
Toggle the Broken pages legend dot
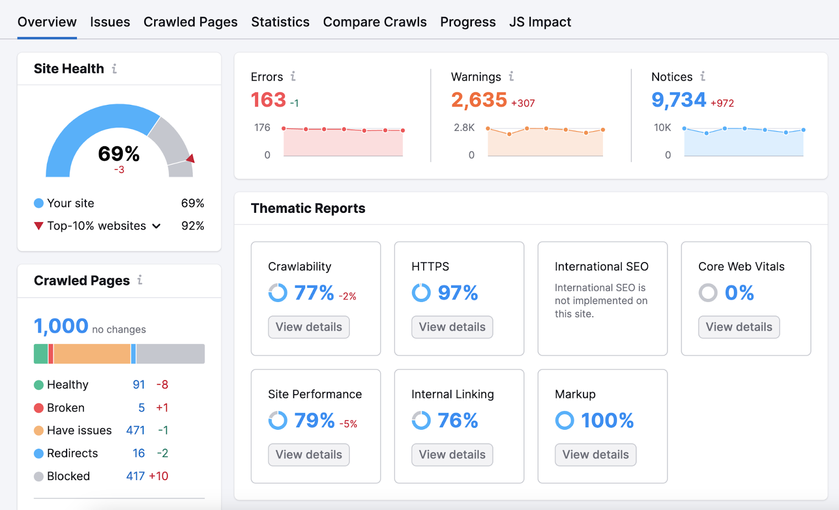tap(38, 407)
